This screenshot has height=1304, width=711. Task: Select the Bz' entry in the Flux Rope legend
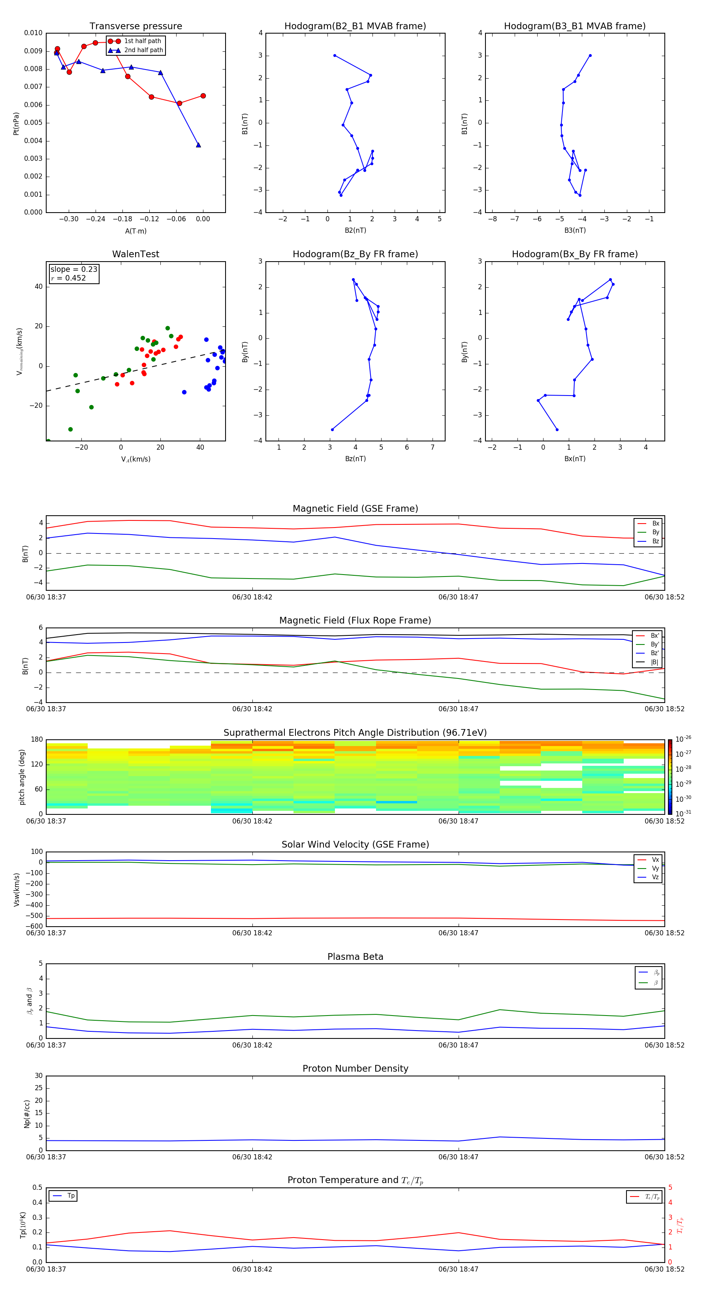648,653
